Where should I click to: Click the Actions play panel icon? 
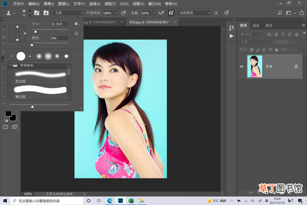tap(231, 36)
